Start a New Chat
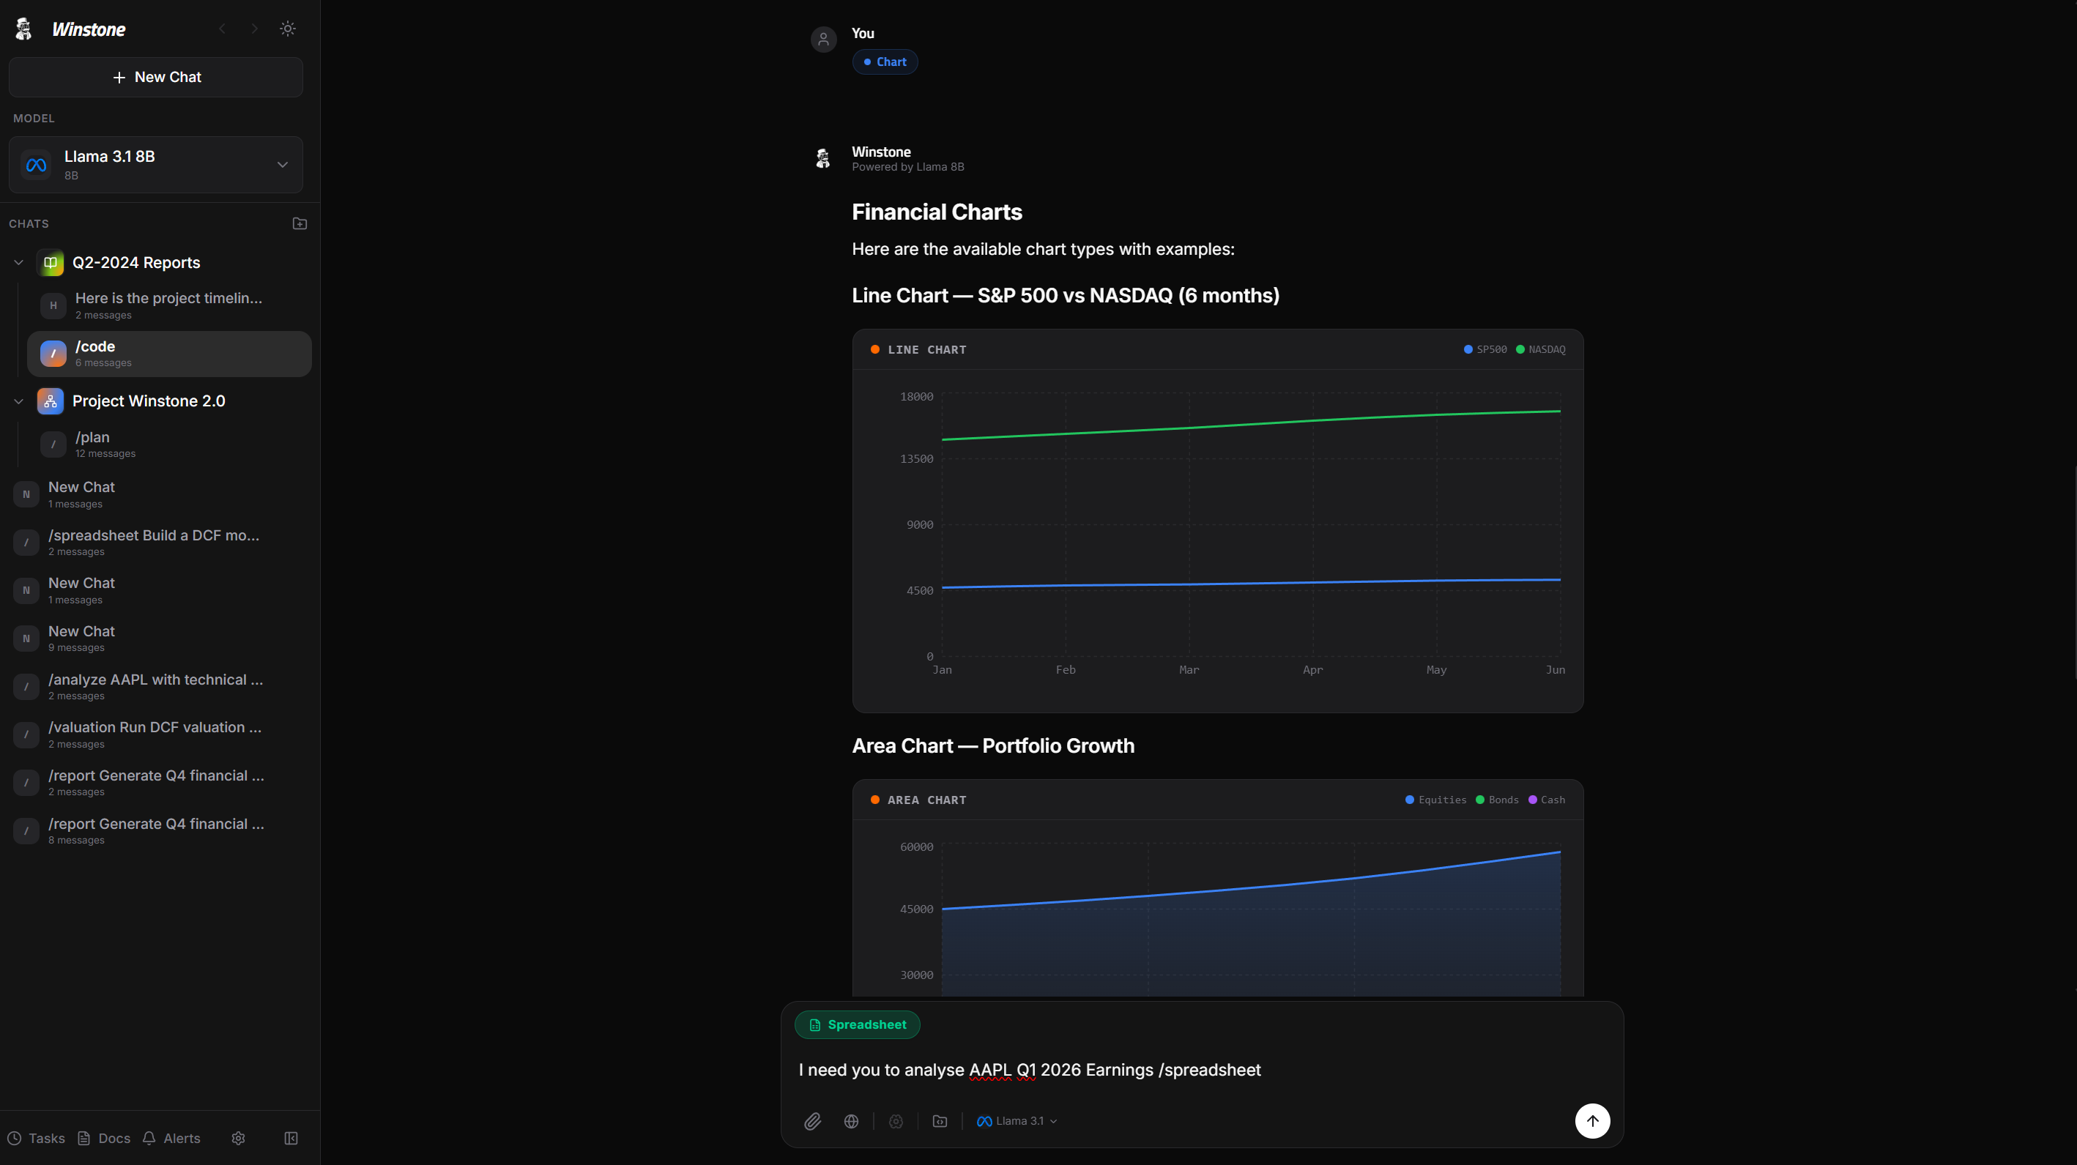 point(155,78)
